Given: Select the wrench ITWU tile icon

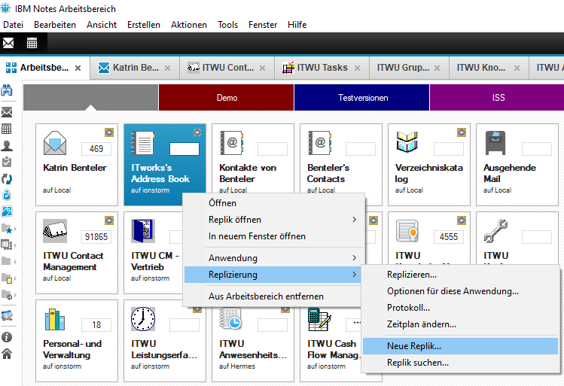Looking at the screenshot, I should (495, 231).
